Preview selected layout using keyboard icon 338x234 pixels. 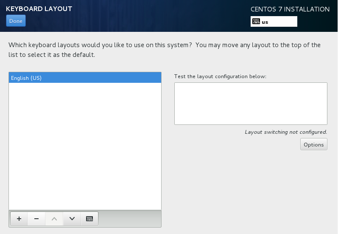pyautogui.click(x=89, y=219)
